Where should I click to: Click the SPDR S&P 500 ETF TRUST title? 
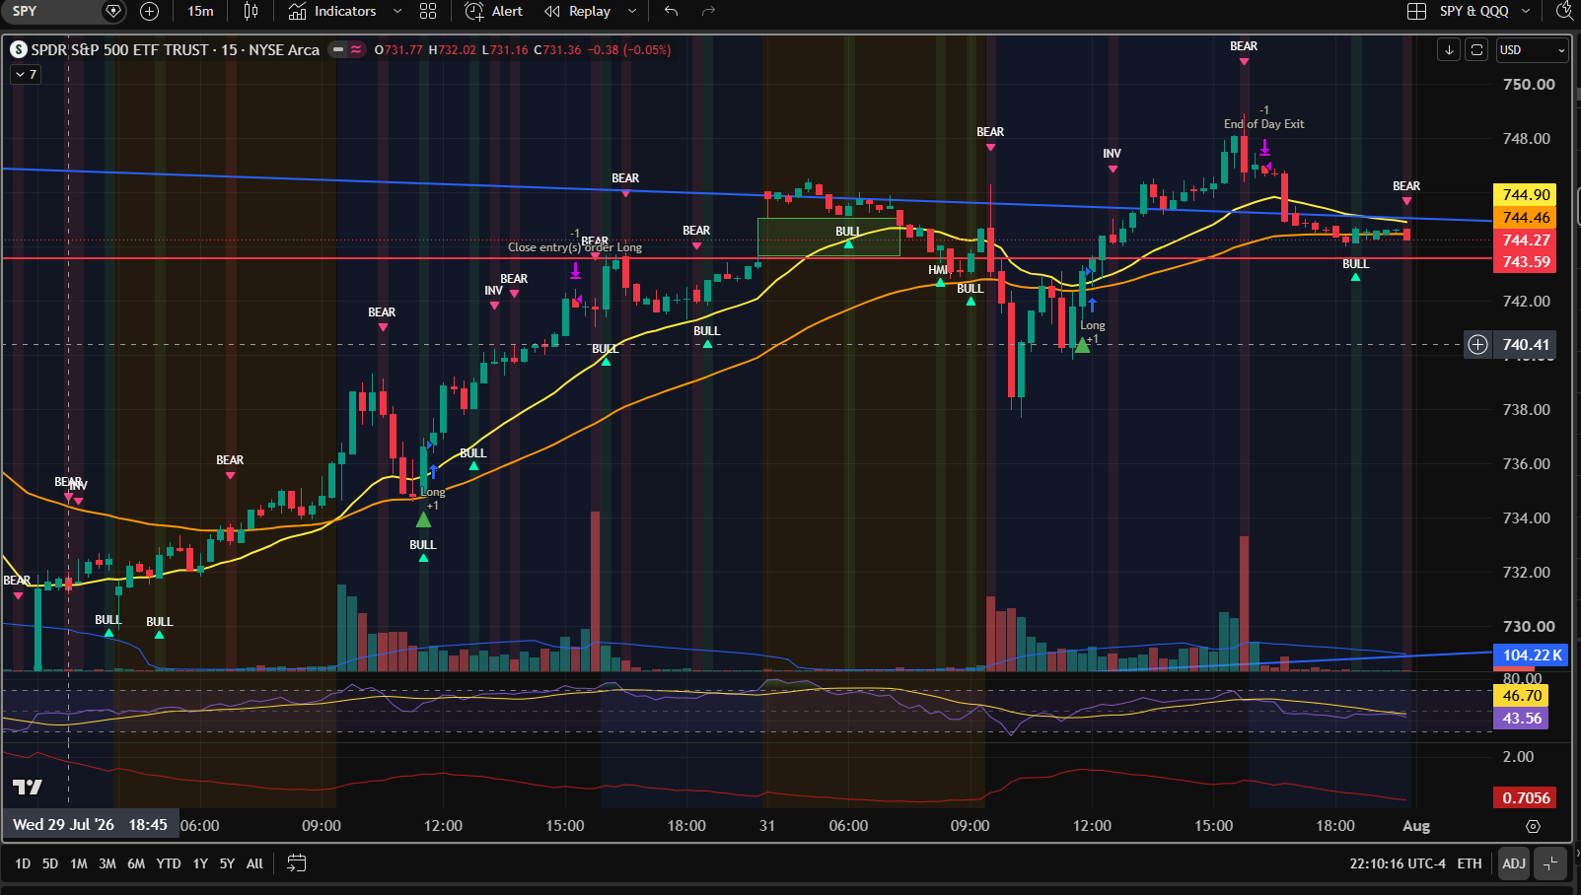click(x=119, y=49)
